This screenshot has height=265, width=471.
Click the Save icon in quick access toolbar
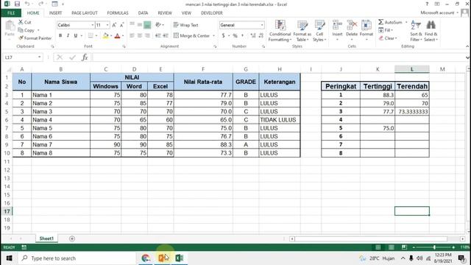click(17, 4)
